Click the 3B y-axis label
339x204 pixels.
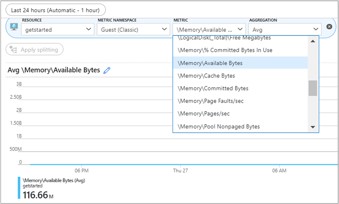tap(19, 84)
